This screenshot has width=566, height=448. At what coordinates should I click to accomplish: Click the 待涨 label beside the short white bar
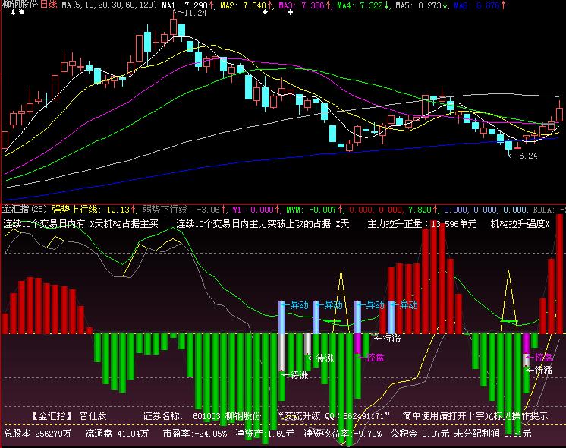pos(325,358)
